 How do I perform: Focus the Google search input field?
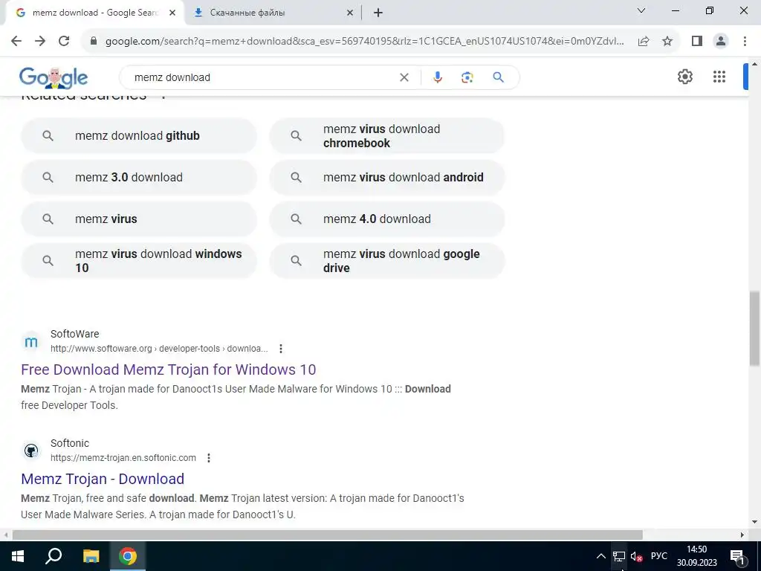(x=265, y=77)
